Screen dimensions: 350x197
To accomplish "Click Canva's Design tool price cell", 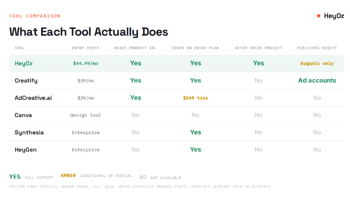I will coord(85,115).
